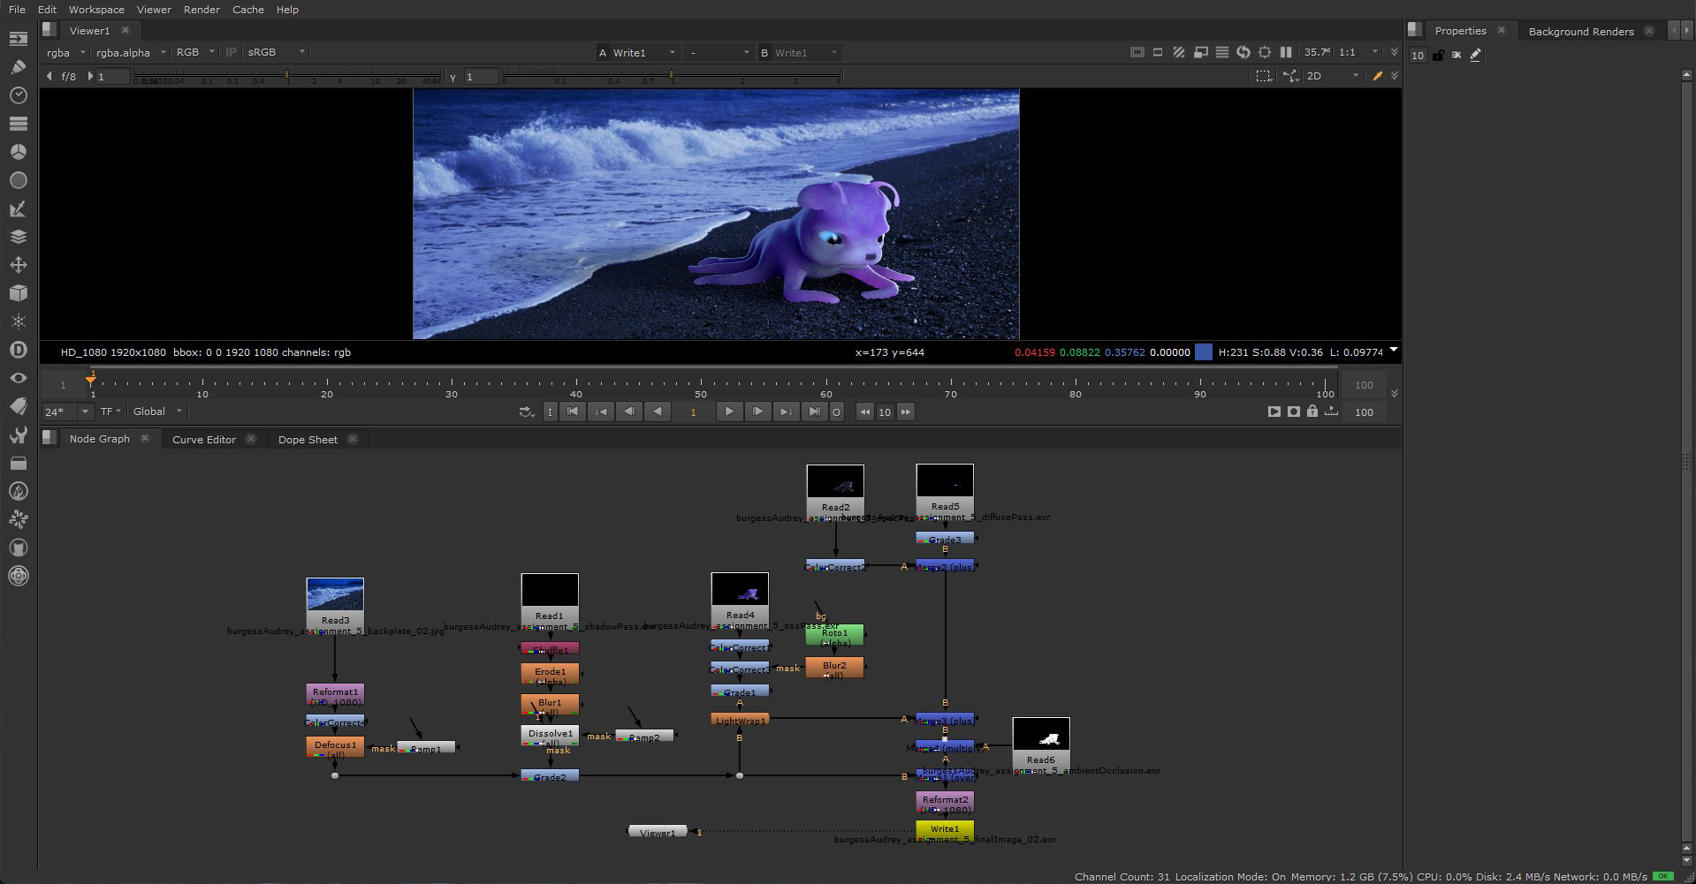Open the Channel nodes toolbar menu
This screenshot has height=884, width=1696.
19,124
